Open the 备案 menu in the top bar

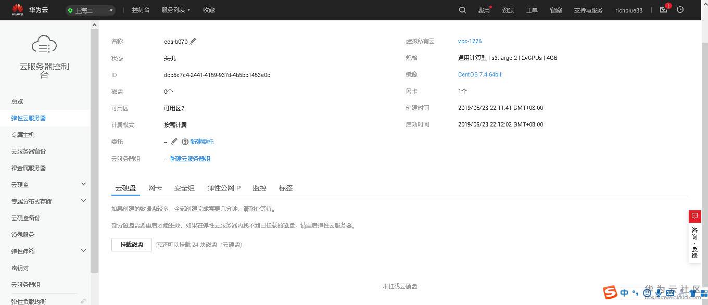[x=556, y=10]
